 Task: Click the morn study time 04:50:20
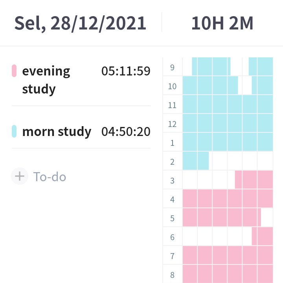coord(126,131)
